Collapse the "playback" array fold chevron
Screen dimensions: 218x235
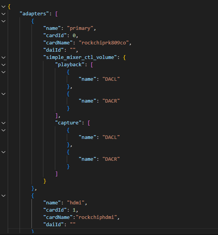(3, 65)
